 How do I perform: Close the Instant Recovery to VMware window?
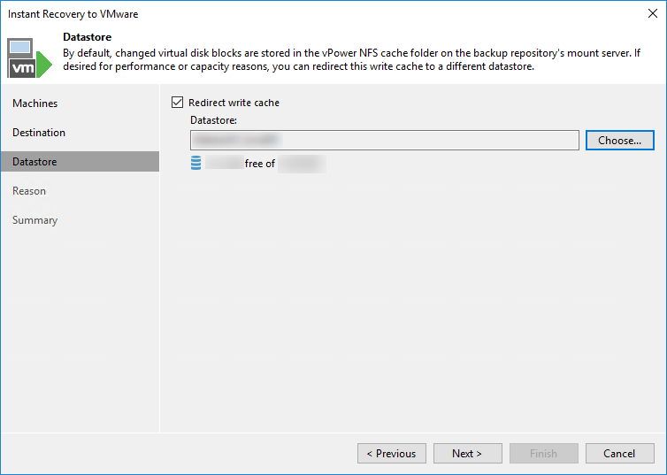(x=651, y=14)
